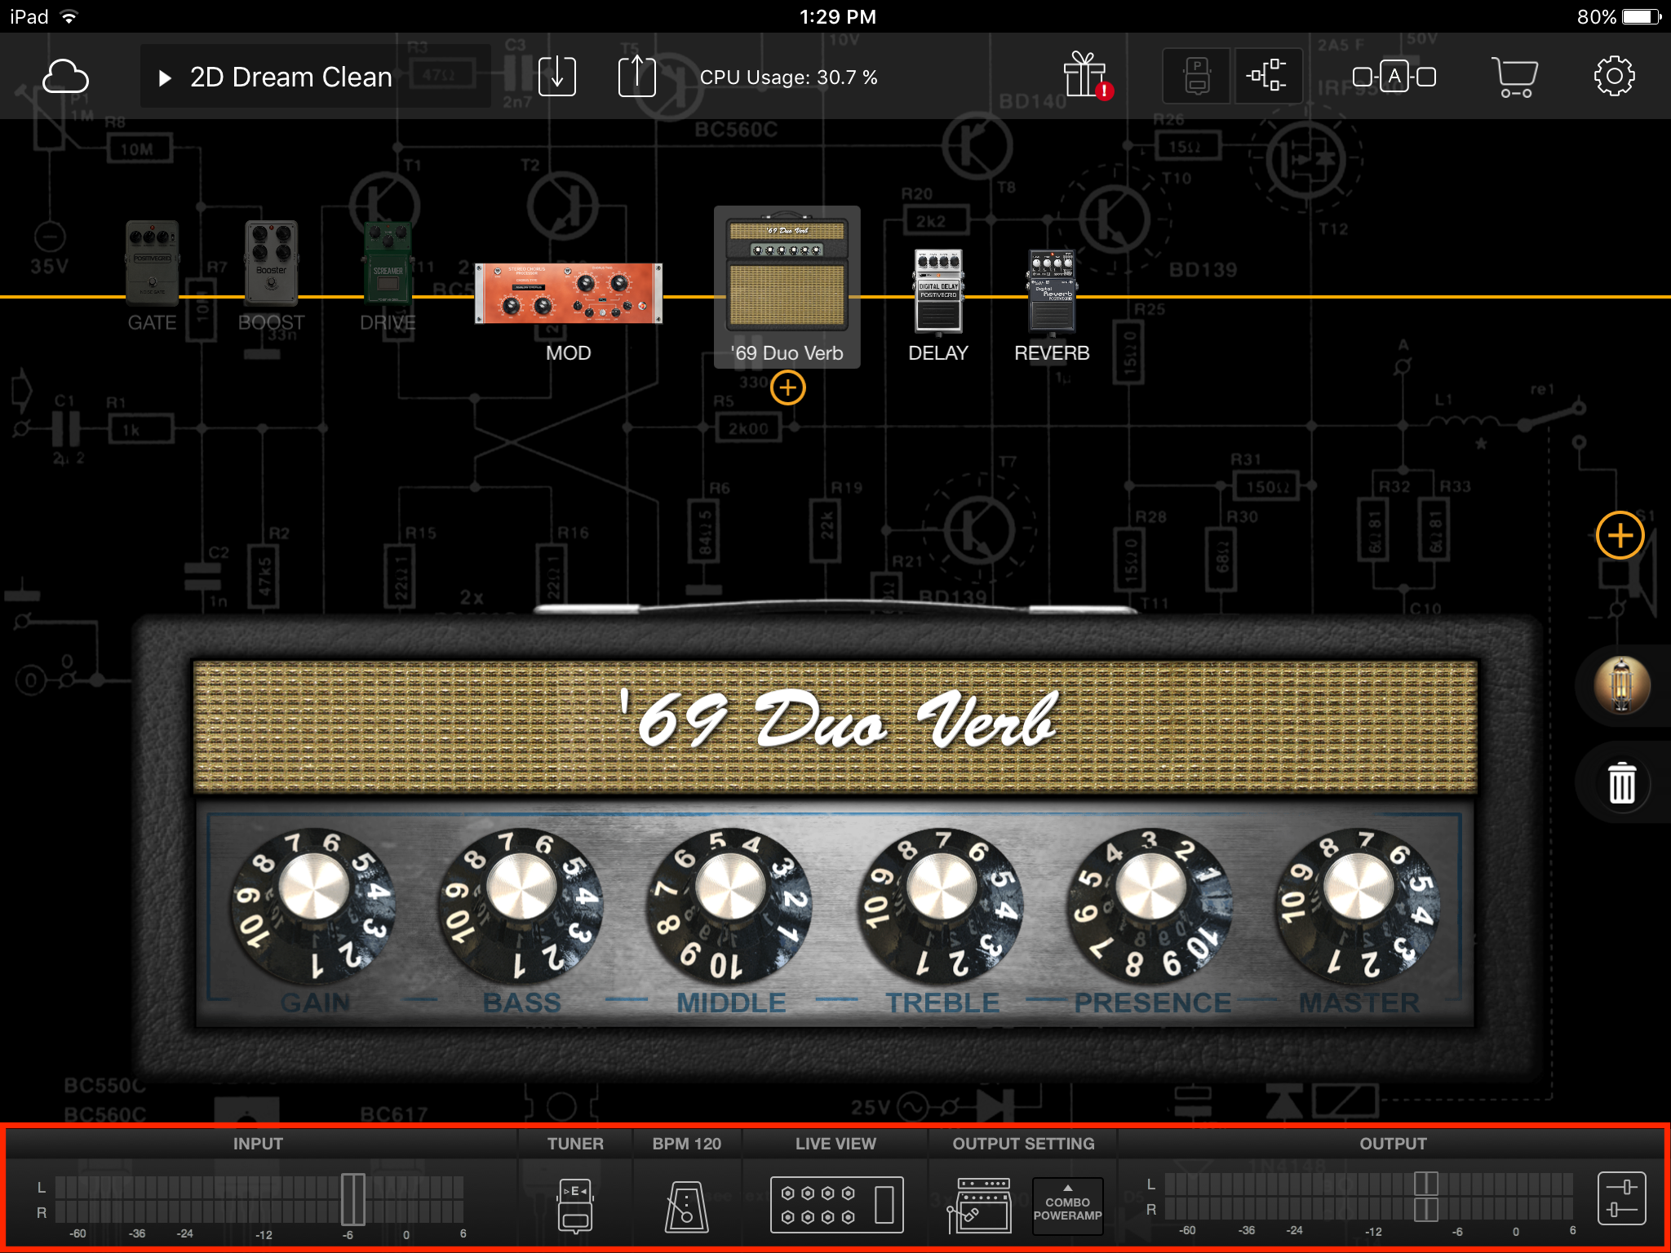Open the tuner pedal icon

575,1204
